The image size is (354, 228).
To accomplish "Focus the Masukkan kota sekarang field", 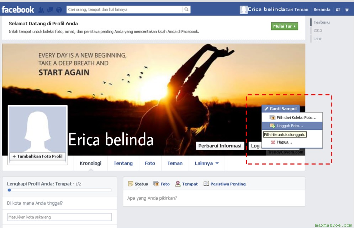I will (59, 217).
